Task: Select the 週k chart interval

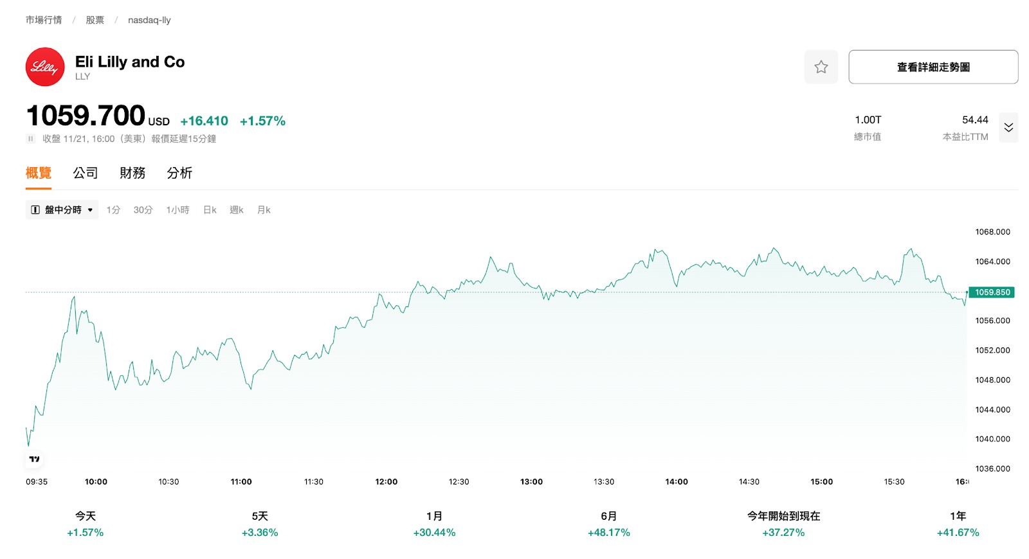Action: pyautogui.click(x=237, y=210)
